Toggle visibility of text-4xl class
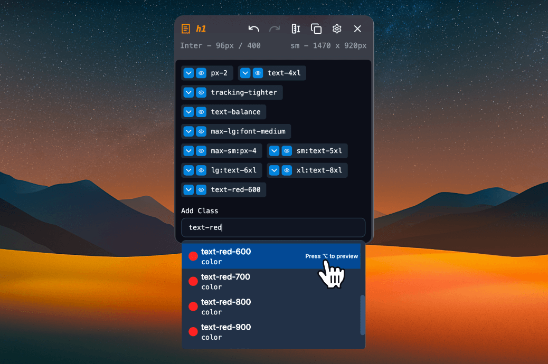Screen dimensions: 548x364 coord(258,73)
